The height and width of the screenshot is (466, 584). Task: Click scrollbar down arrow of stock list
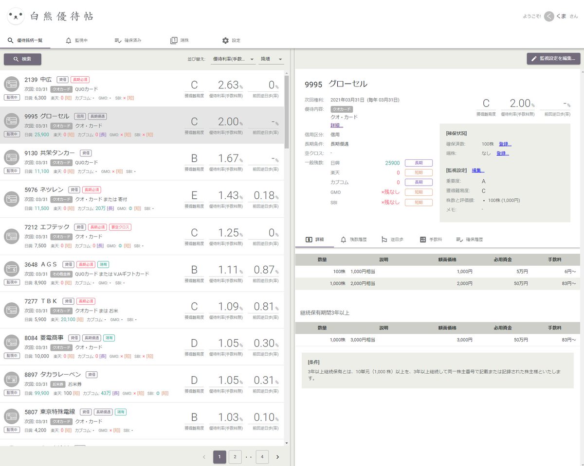click(x=287, y=443)
